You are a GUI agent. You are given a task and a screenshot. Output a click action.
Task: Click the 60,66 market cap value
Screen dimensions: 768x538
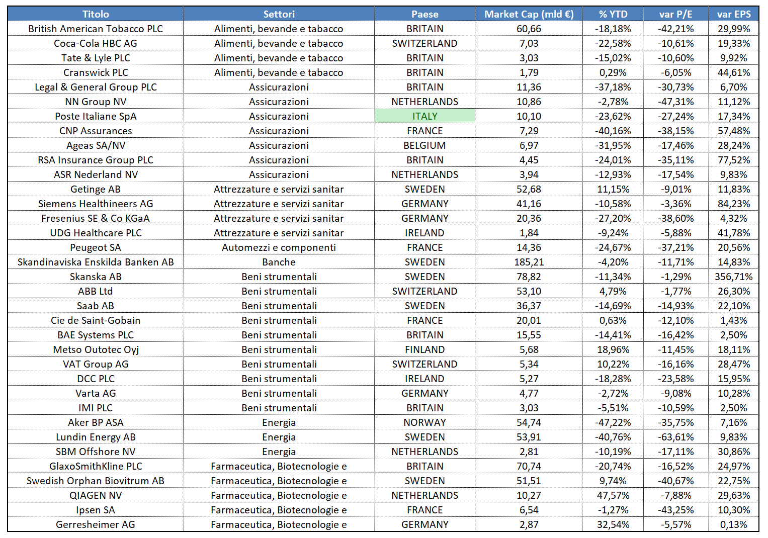529,29
